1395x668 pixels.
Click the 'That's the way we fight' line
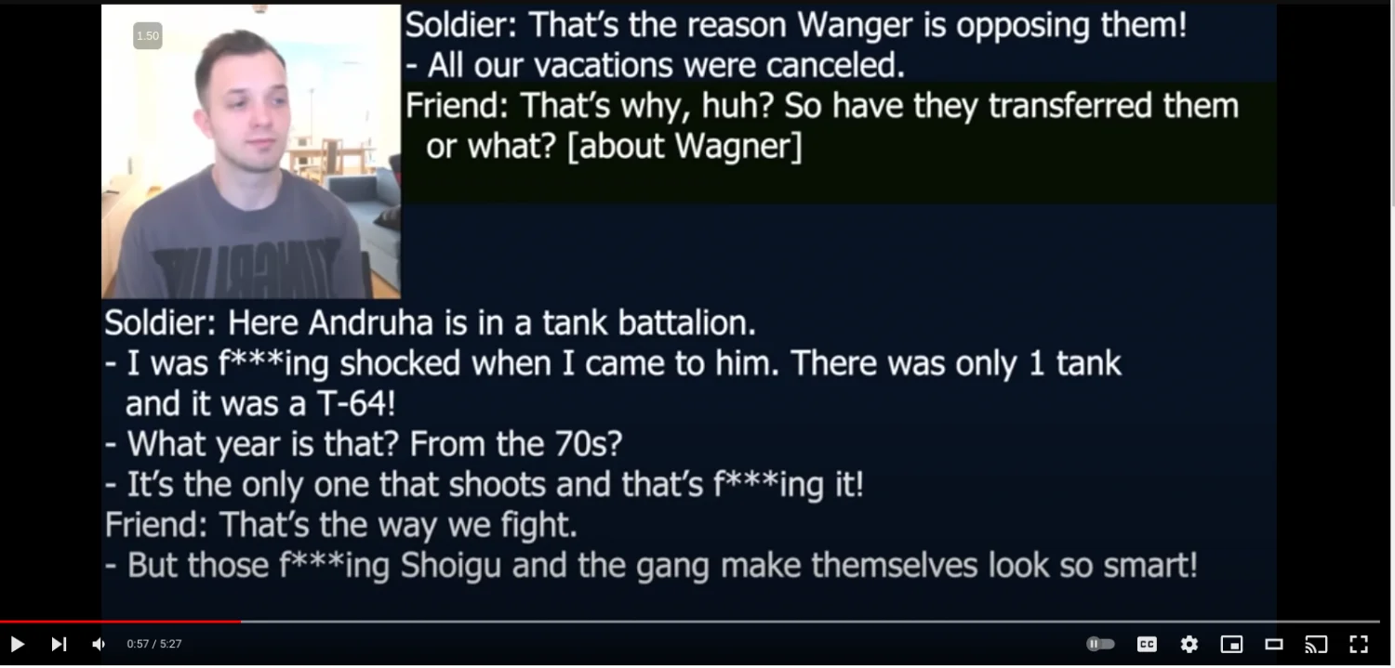click(x=341, y=525)
